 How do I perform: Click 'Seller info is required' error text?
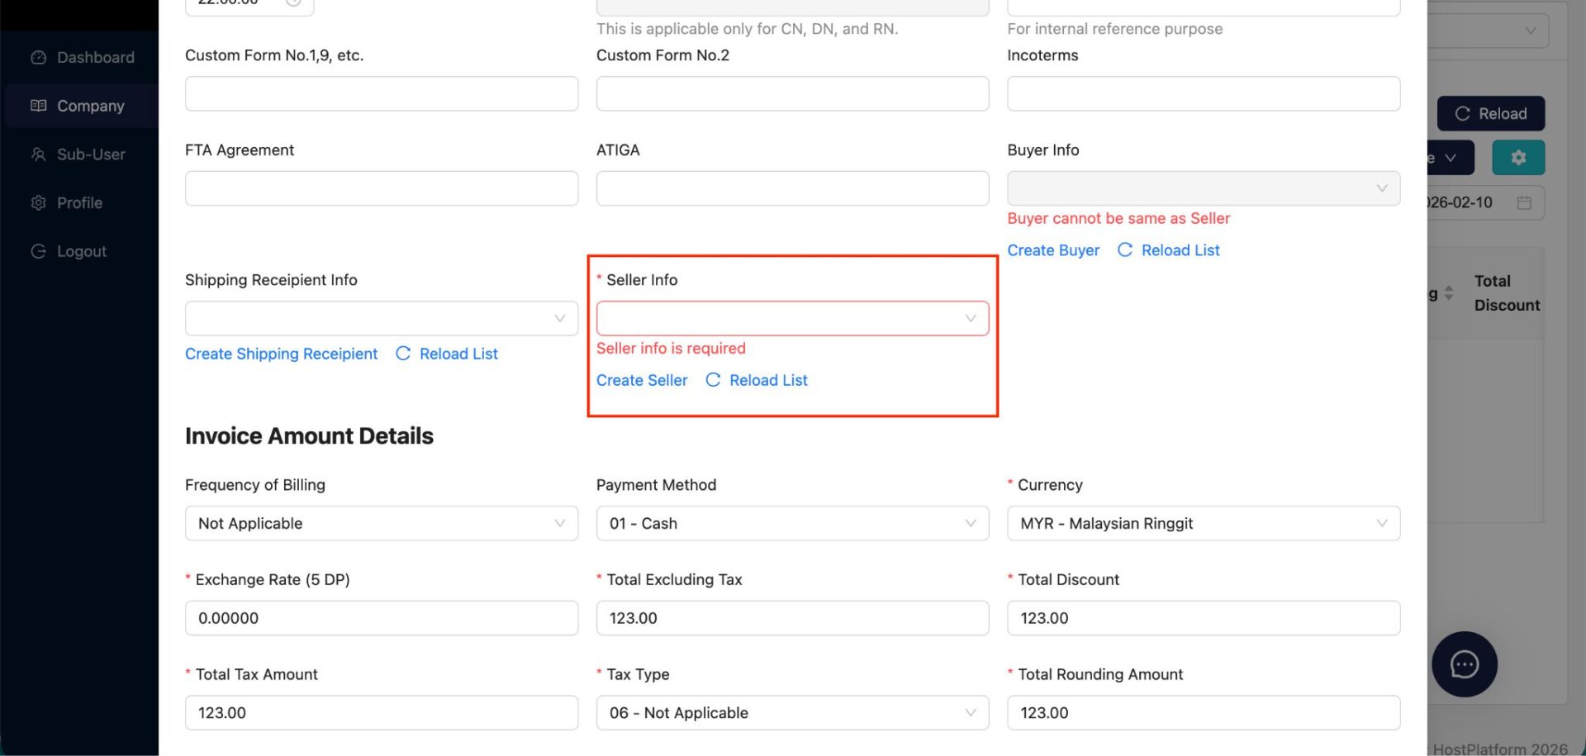pyautogui.click(x=671, y=348)
